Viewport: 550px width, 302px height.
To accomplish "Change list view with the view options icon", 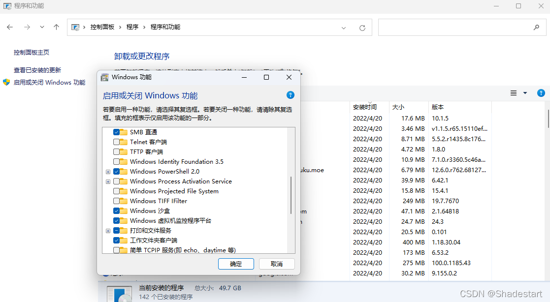I will coord(514,93).
